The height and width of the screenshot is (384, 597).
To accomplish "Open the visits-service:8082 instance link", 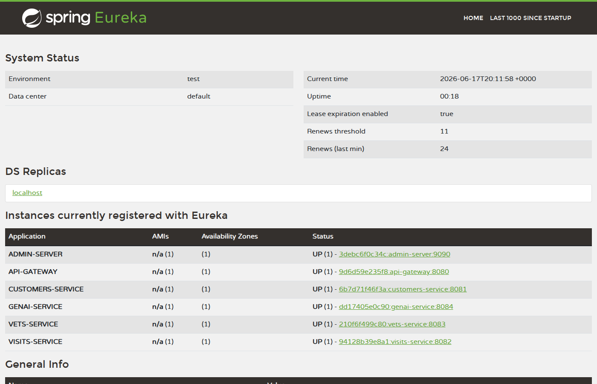I will point(395,342).
